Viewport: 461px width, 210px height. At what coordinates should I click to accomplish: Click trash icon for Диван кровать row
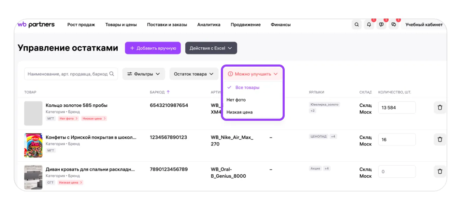tap(440, 171)
